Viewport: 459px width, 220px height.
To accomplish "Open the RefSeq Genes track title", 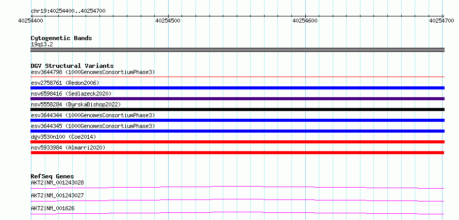I will 53,176.
